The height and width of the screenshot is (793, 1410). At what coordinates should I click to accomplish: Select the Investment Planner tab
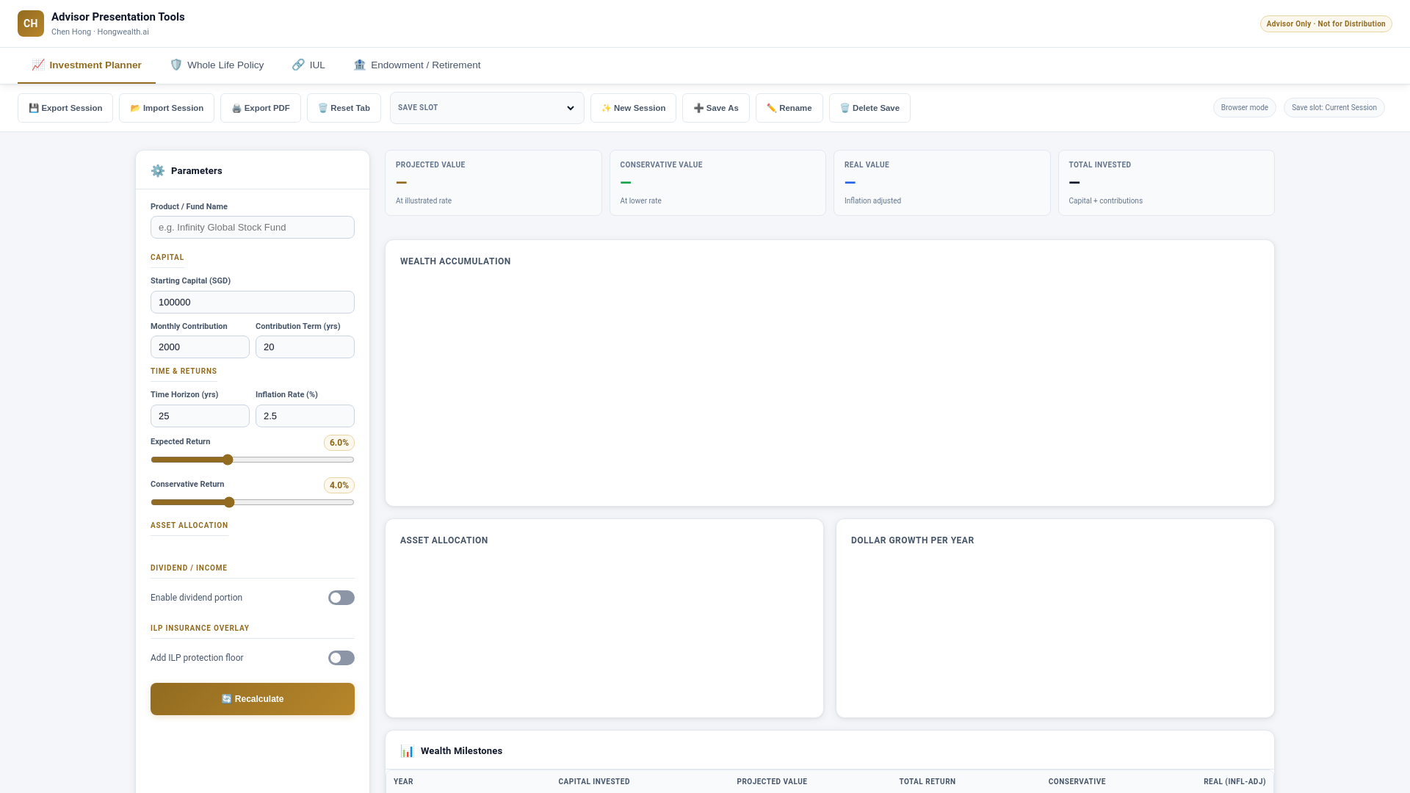pyautogui.click(x=87, y=65)
